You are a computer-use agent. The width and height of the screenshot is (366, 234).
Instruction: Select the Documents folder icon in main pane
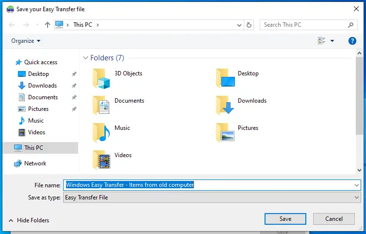click(x=101, y=105)
